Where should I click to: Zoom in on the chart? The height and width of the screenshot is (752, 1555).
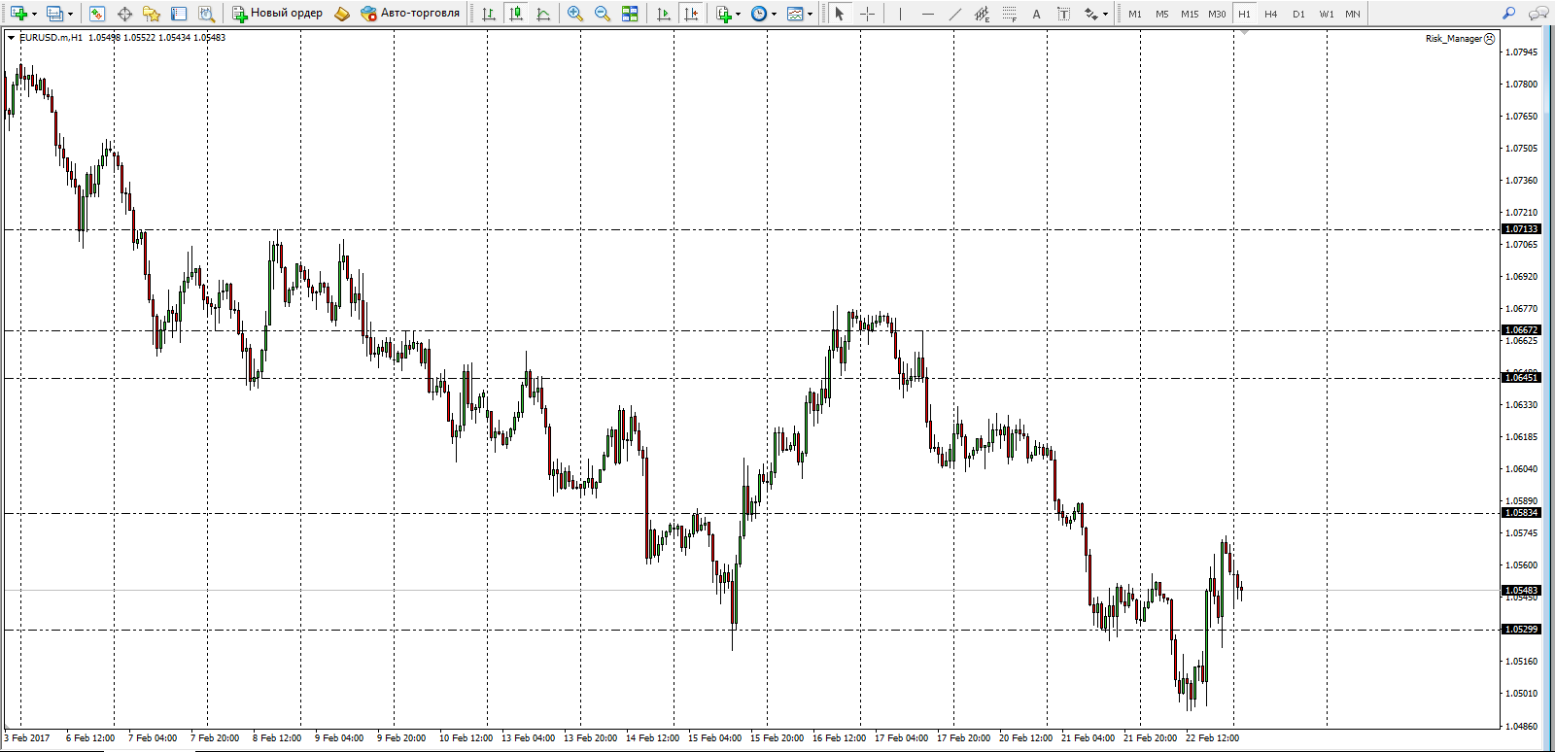click(575, 14)
